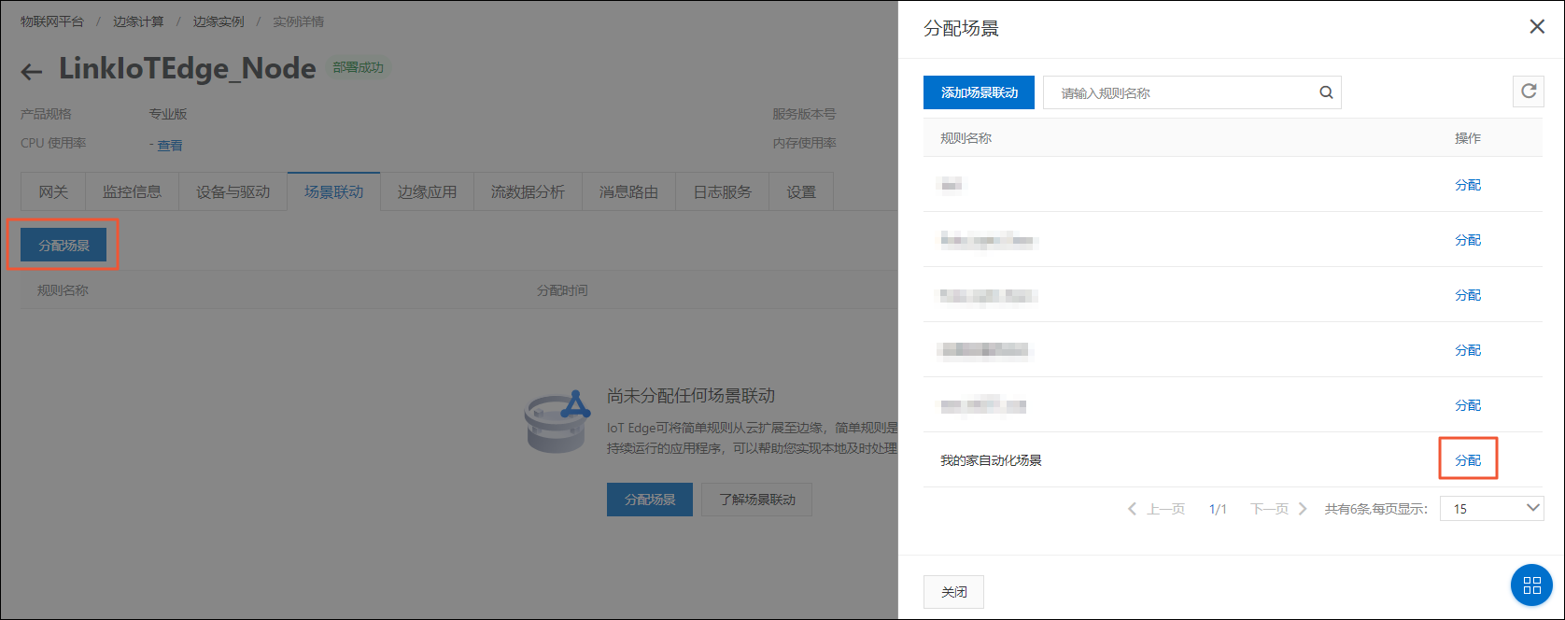This screenshot has height=620, width=1565.
Task: Click the 操作 column header
Action: click(1468, 138)
